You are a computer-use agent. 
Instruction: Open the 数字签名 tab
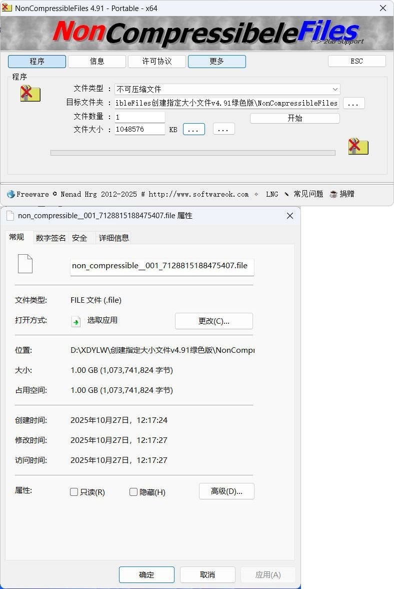[x=50, y=238]
